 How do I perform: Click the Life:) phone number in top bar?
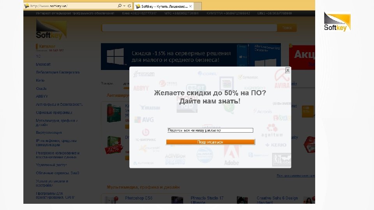click(275, 13)
